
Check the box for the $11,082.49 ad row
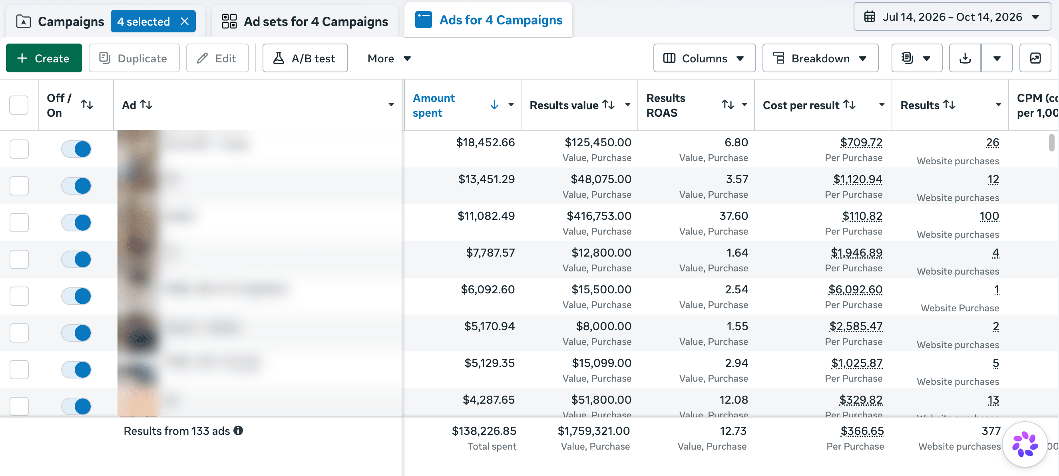19,222
